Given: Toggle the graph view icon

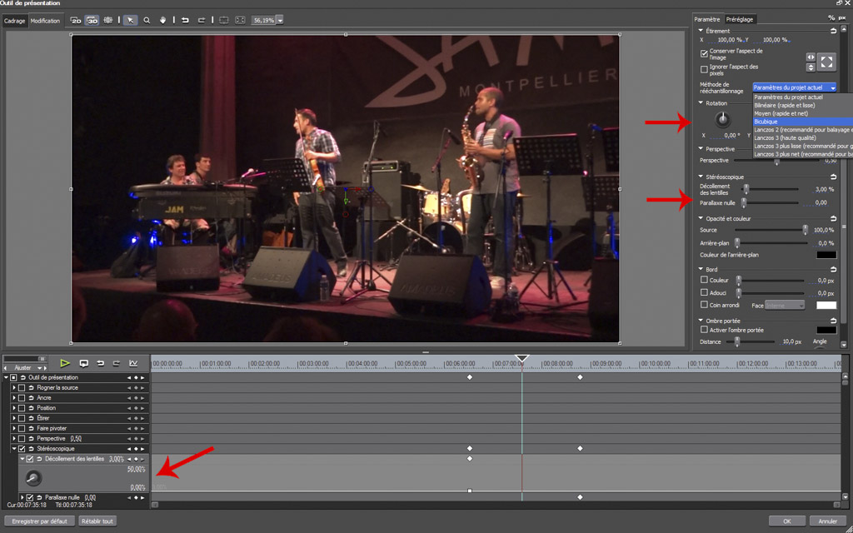Looking at the screenshot, I should pyautogui.click(x=132, y=363).
